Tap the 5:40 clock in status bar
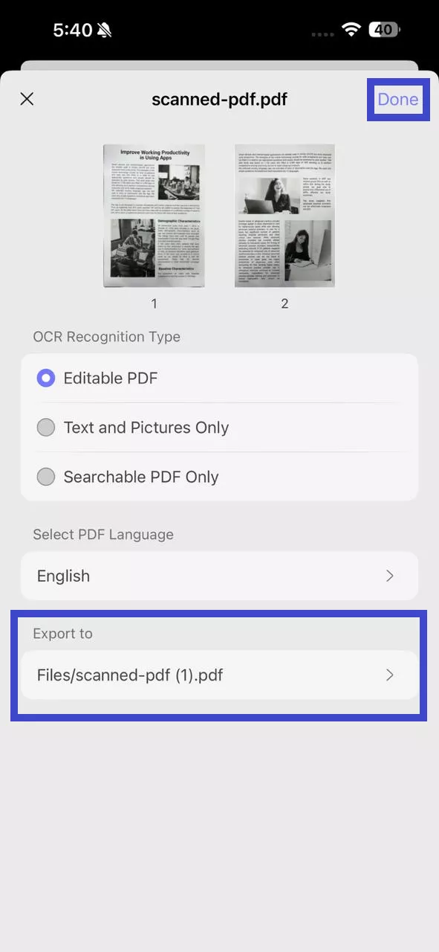Image resolution: width=439 pixels, height=952 pixels. coord(73,30)
